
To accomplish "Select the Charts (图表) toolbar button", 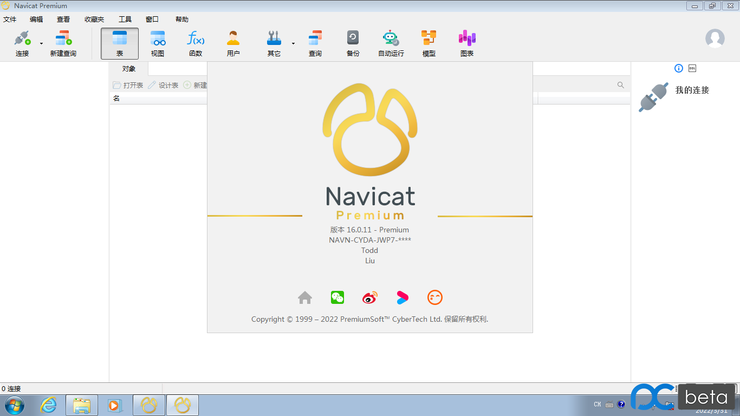I will click(467, 43).
